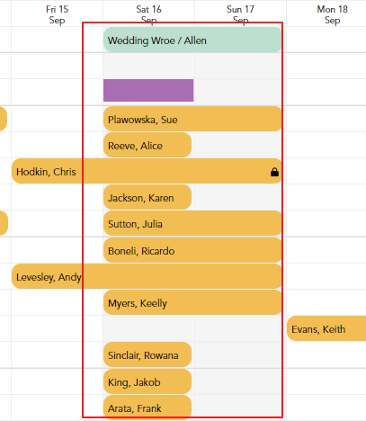Click the lock icon on Hodkin, Chris booking
This screenshot has width=366, height=421.
coord(274,172)
